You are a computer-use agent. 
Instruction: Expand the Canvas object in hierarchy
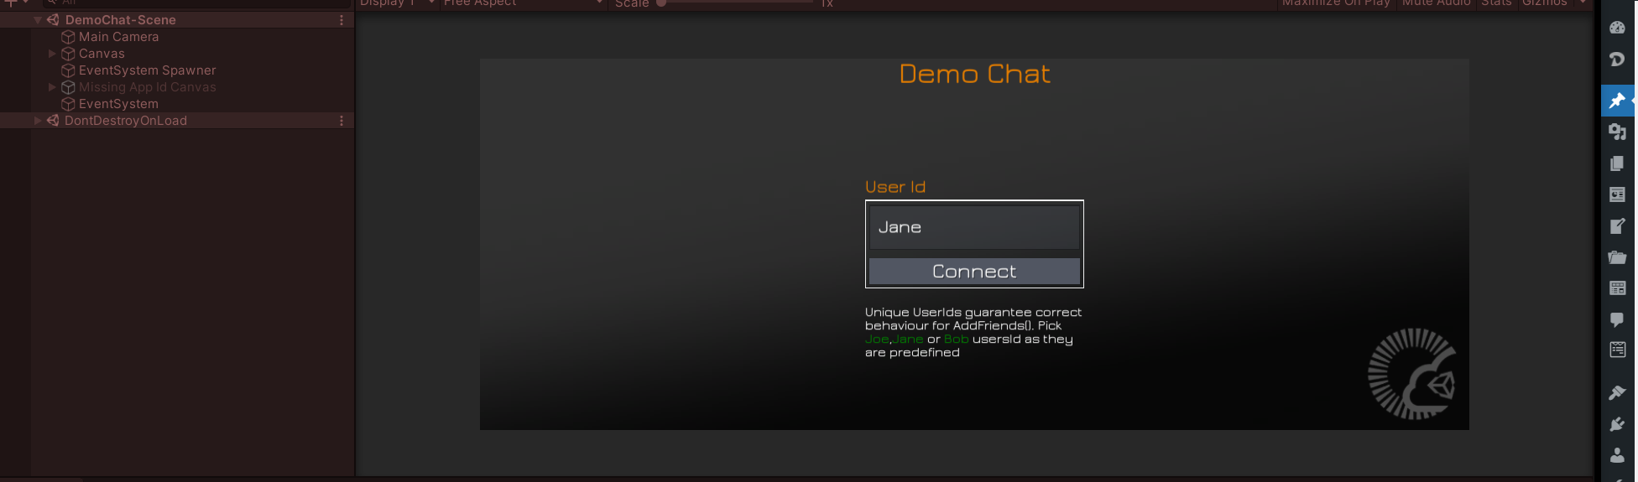52,54
